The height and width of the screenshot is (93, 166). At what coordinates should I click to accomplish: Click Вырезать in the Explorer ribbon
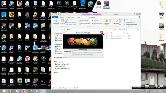click(69, 20)
